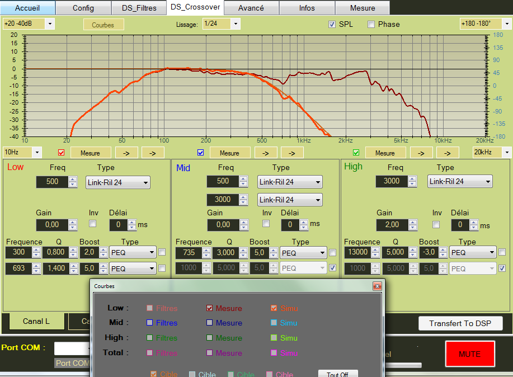
Task: Switch to the DS_Filtres tab
Action: click(139, 8)
